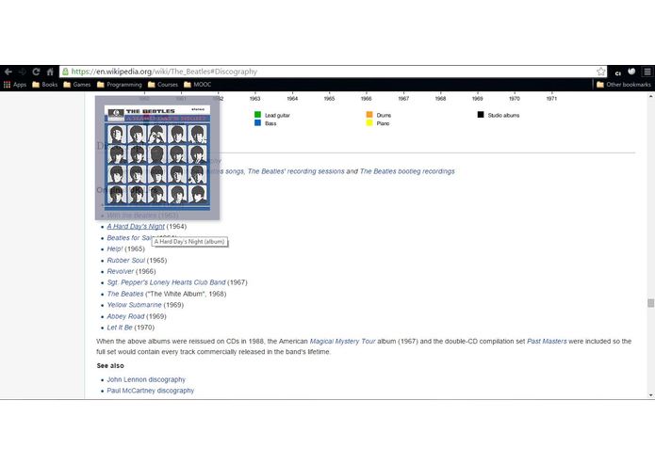Viewport: 655px width, 465px height.
Task: Click the A Hard Day's Night album cover preview
Action: pos(157,157)
